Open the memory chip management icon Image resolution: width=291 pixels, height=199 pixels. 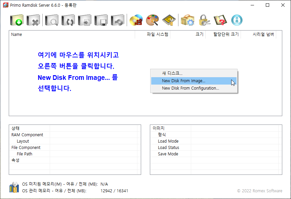(169, 20)
